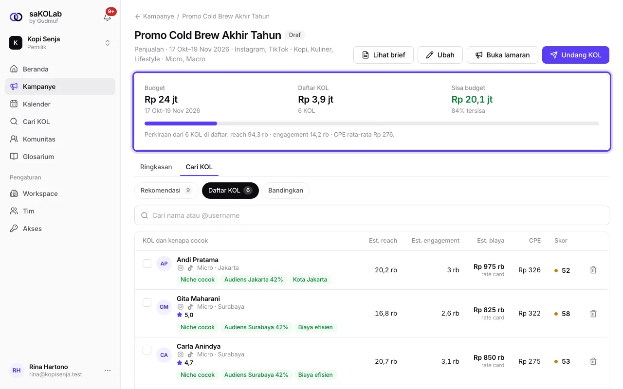This screenshot has height=389, width=623.
Task: Open Beranda in the sidebar
Action: tap(60, 69)
